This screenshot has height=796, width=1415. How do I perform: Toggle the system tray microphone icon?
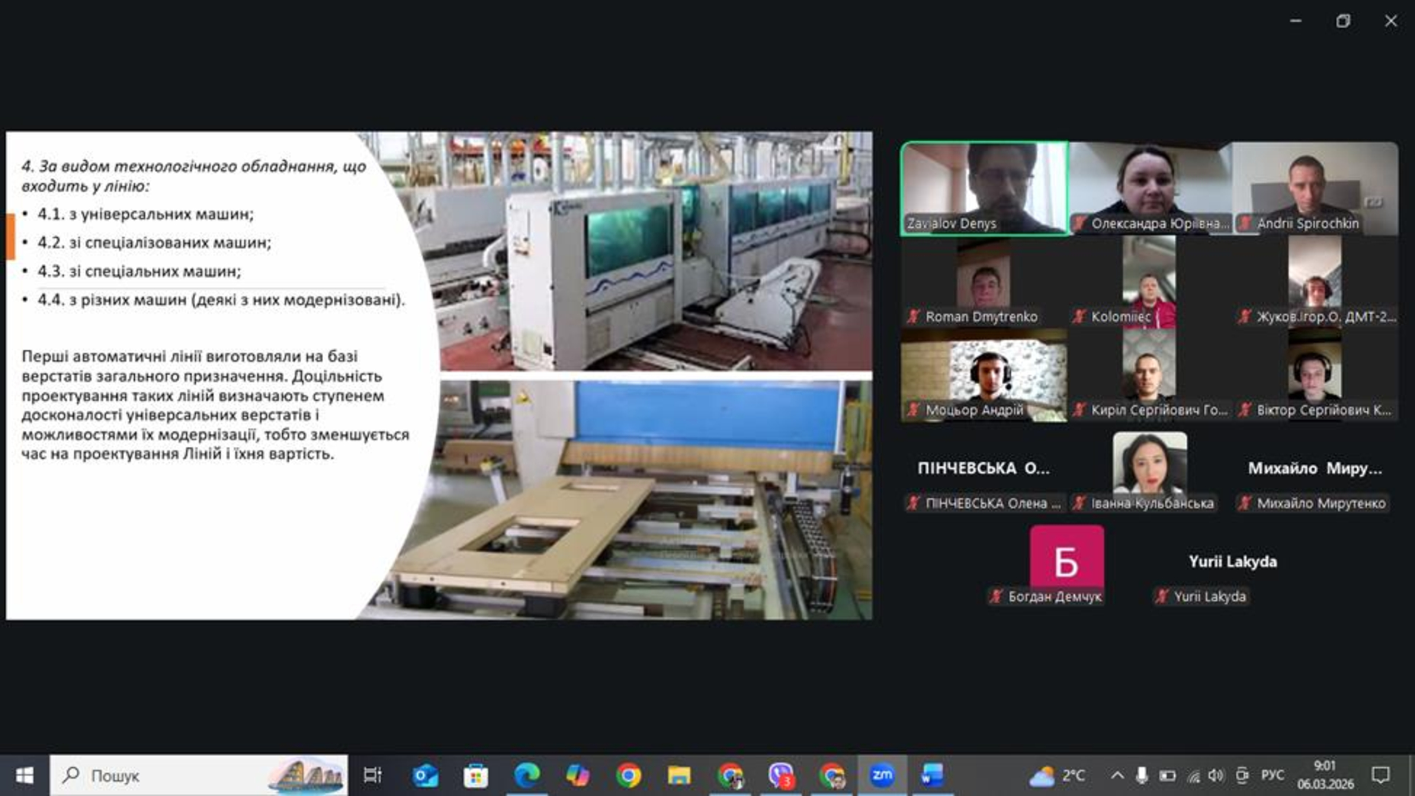1141,775
